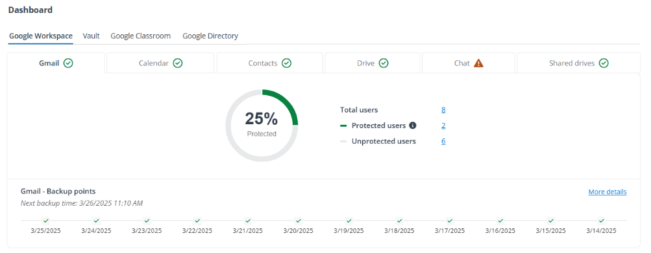Select the Shared drives service tab
Screen dimensions: 651x253
tap(579, 63)
